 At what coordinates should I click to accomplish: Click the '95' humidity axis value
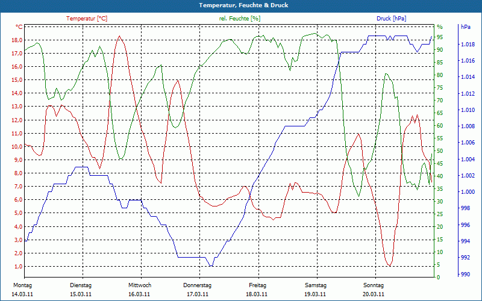coord(440,37)
